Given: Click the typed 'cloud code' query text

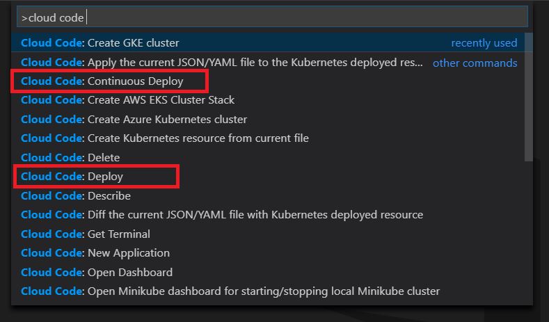Looking at the screenshot, I should click(56, 18).
